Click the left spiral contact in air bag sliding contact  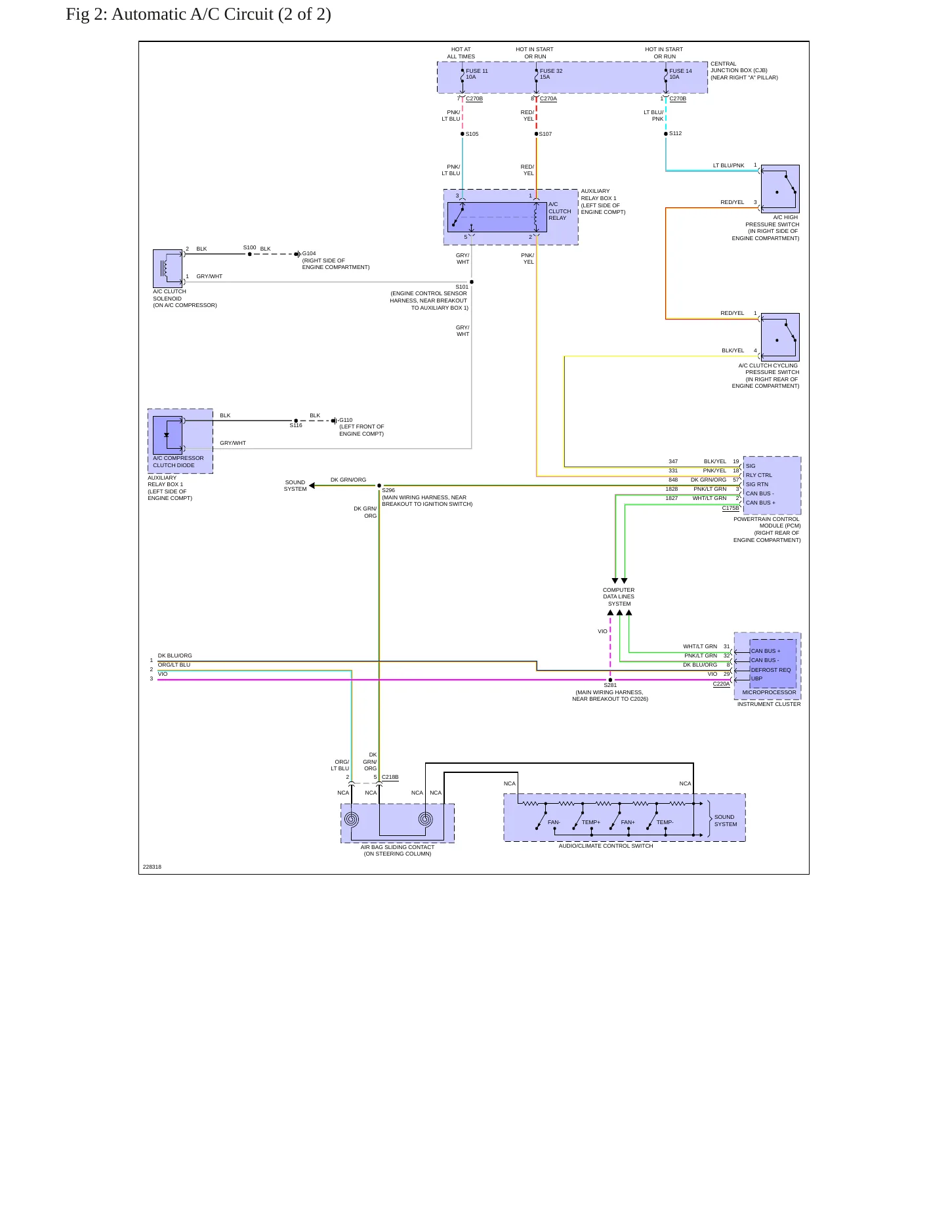pos(352,819)
